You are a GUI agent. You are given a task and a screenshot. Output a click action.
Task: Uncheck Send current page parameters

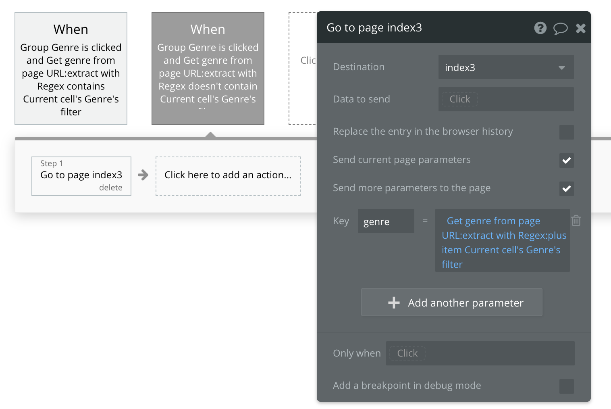point(566,160)
